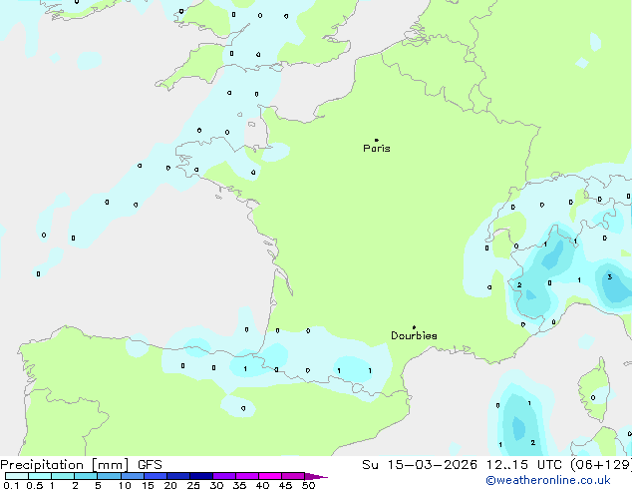The height and width of the screenshot is (489, 632).
Task: Click the Paris city label
Action: coord(377,149)
